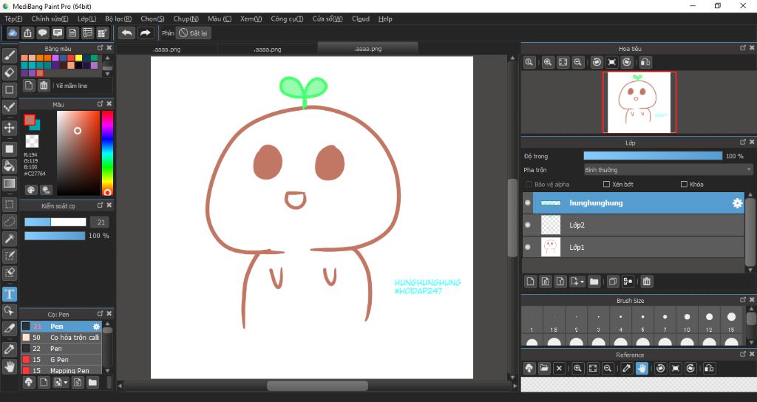The image size is (757, 402).
Task: Open the Cloud menu
Action: [x=361, y=18]
